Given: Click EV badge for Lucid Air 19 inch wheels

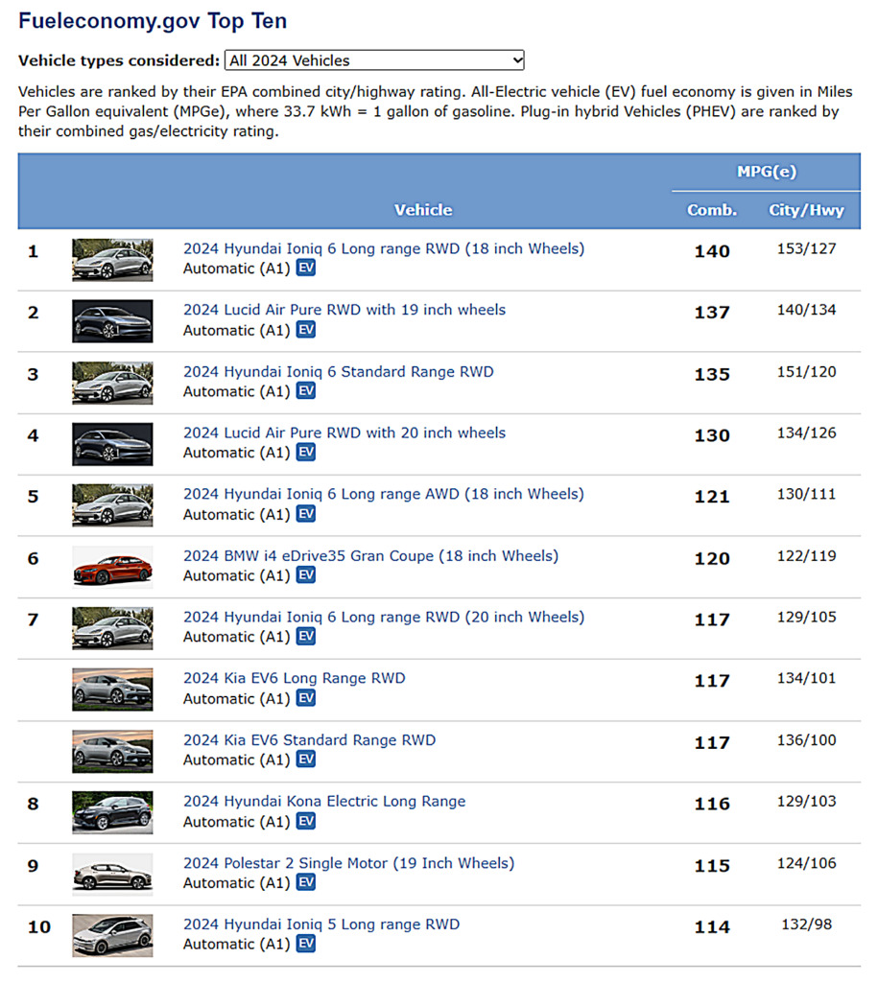Looking at the screenshot, I should 306,330.
